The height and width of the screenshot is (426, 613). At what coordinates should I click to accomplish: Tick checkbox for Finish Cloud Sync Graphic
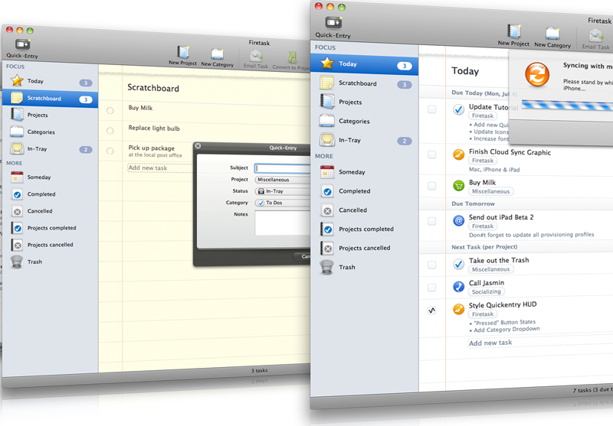click(432, 154)
